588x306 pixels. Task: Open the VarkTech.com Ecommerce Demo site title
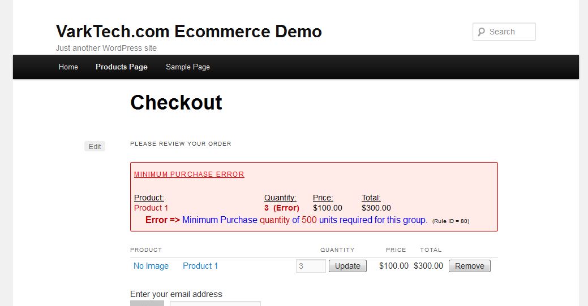188,31
